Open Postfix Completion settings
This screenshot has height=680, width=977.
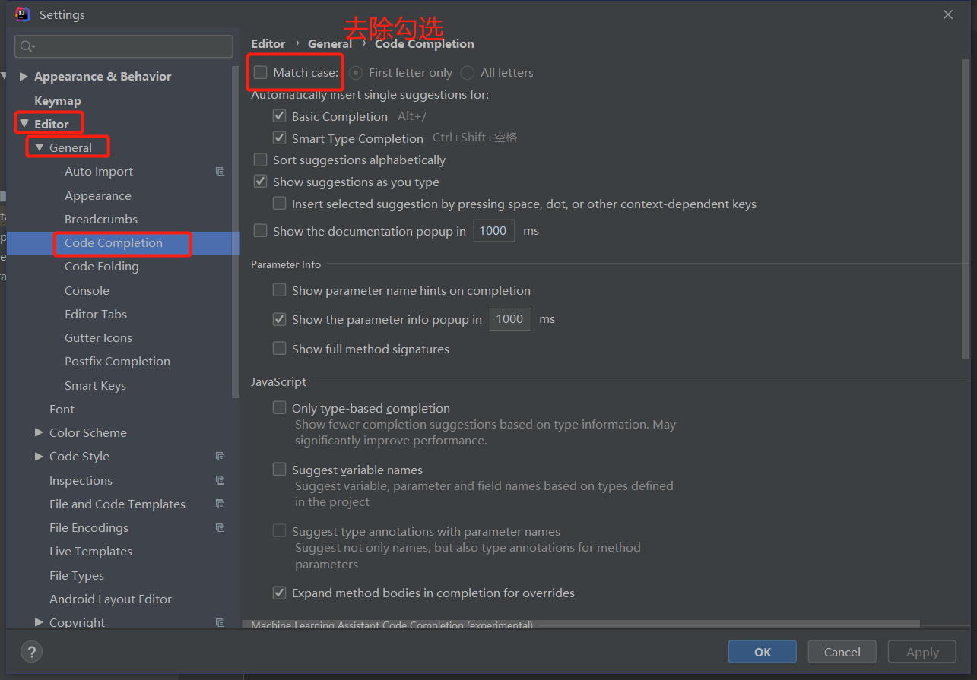pyautogui.click(x=118, y=362)
